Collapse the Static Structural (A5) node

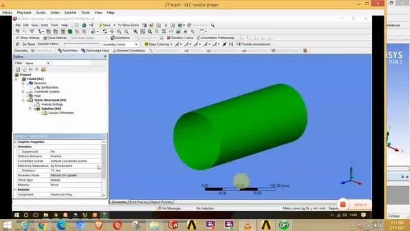[23, 100]
